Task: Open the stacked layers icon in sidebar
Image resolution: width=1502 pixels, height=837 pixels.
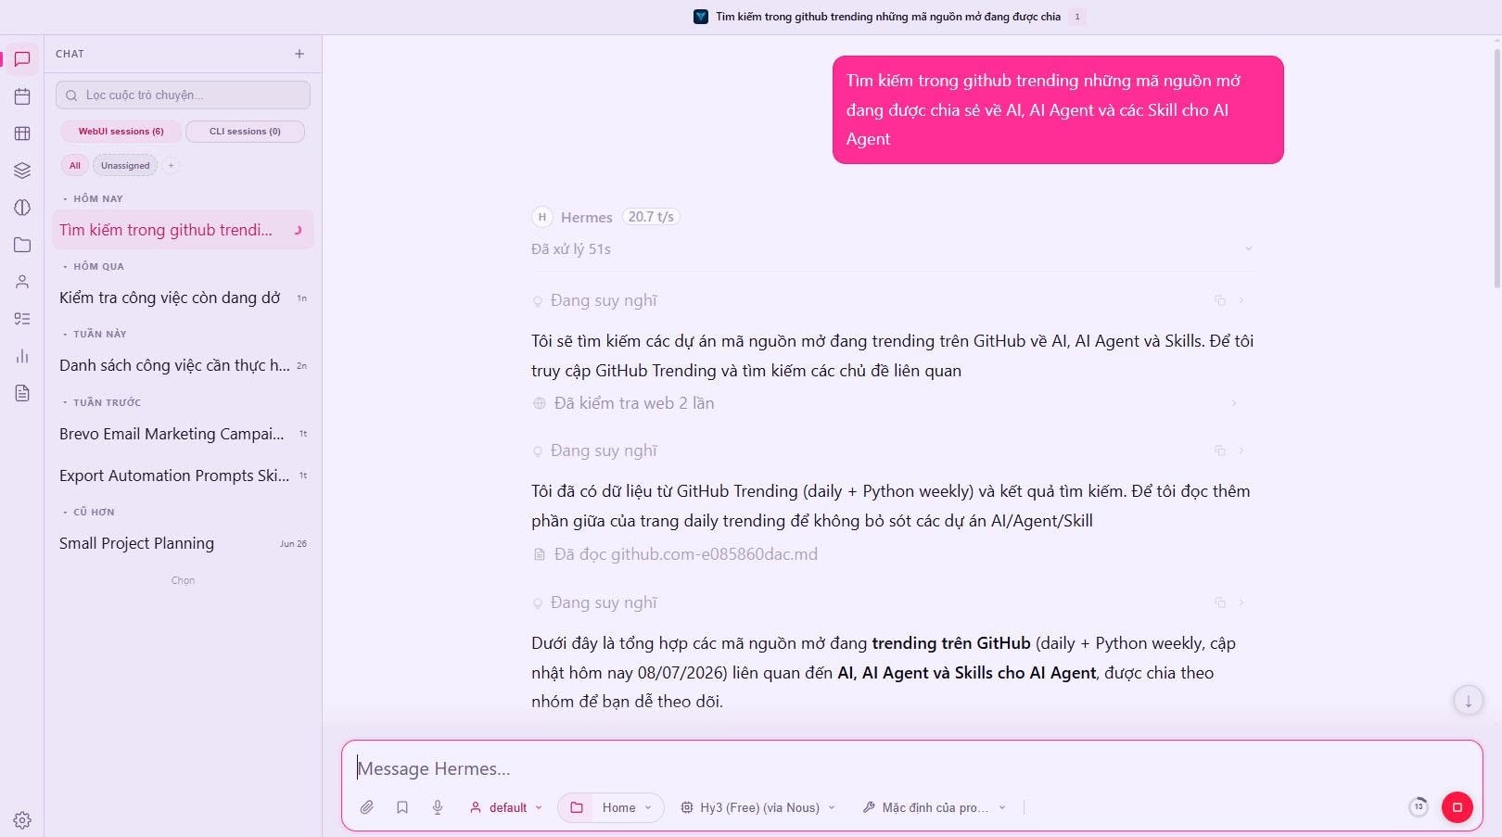Action: [22, 171]
